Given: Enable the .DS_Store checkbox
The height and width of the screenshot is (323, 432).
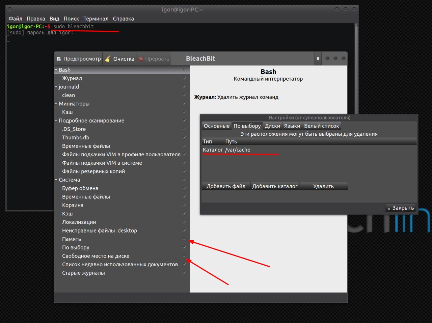Looking at the screenshot, I should [184, 129].
